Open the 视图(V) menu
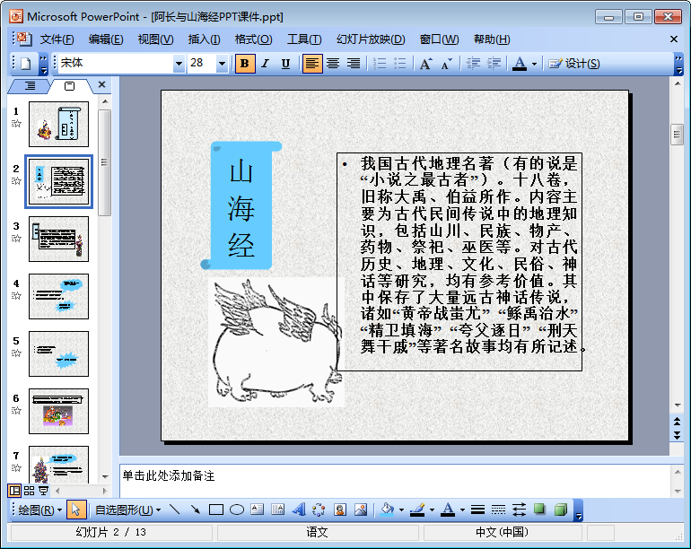Screen dimensions: 691x549 tap(155, 39)
